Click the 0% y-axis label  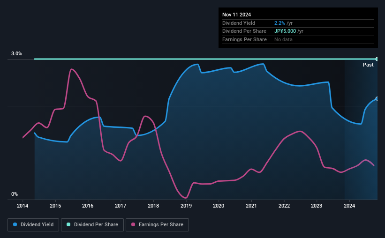point(15,194)
